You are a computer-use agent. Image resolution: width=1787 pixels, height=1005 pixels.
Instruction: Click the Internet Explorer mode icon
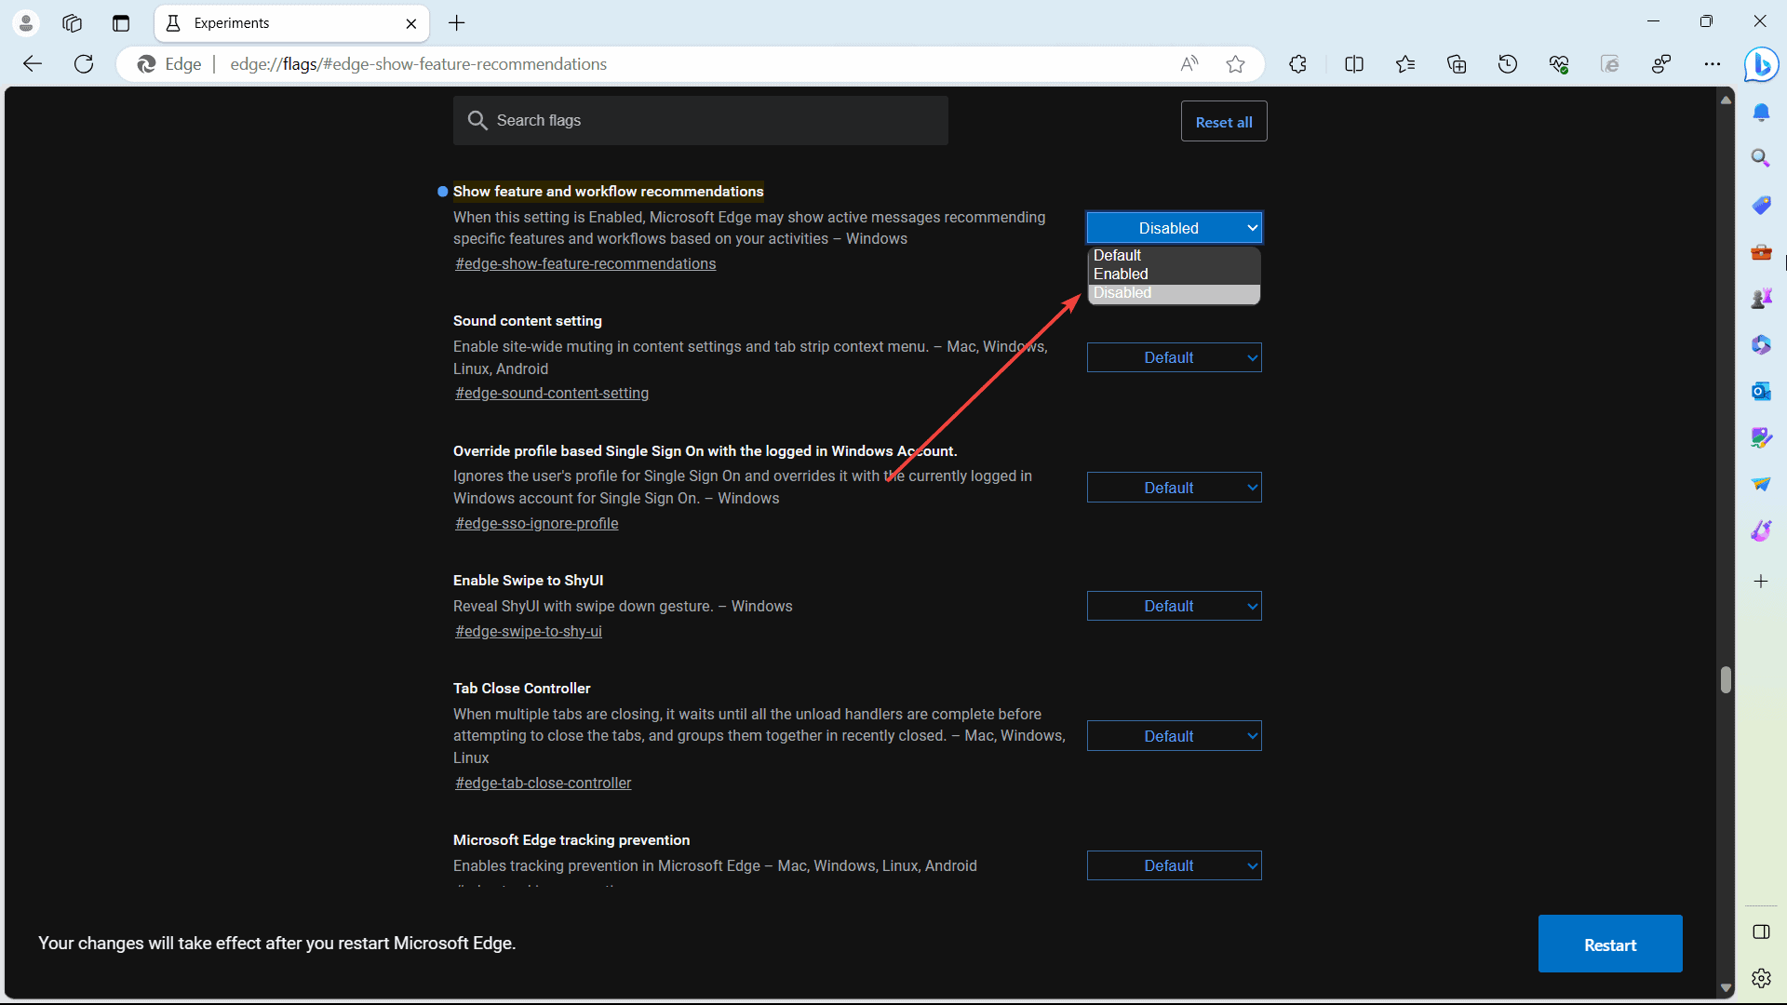(1610, 64)
